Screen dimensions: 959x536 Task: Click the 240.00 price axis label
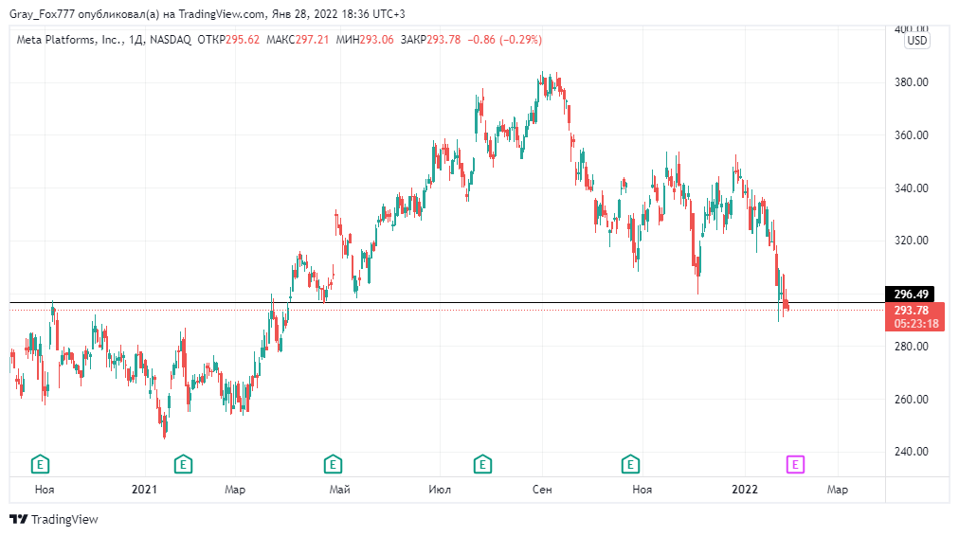click(912, 452)
